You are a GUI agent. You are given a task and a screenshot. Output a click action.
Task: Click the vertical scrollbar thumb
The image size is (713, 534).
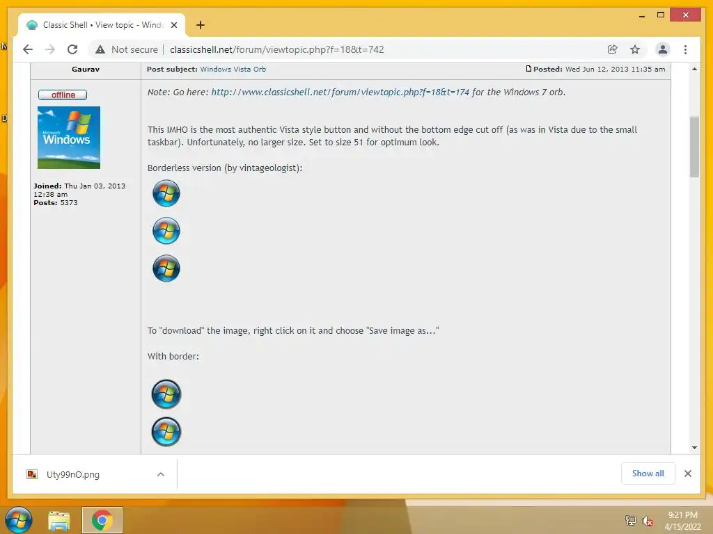tap(694, 147)
